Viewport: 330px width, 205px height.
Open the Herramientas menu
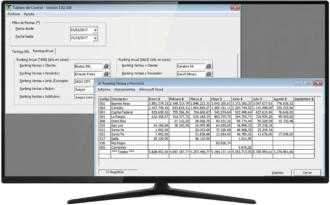(125, 89)
